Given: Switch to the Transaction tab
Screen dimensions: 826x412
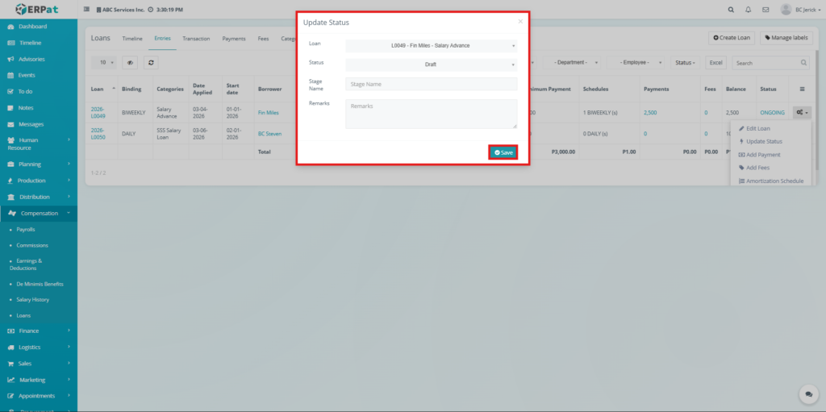Looking at the screenshot, I should click(x=196, y=39).
